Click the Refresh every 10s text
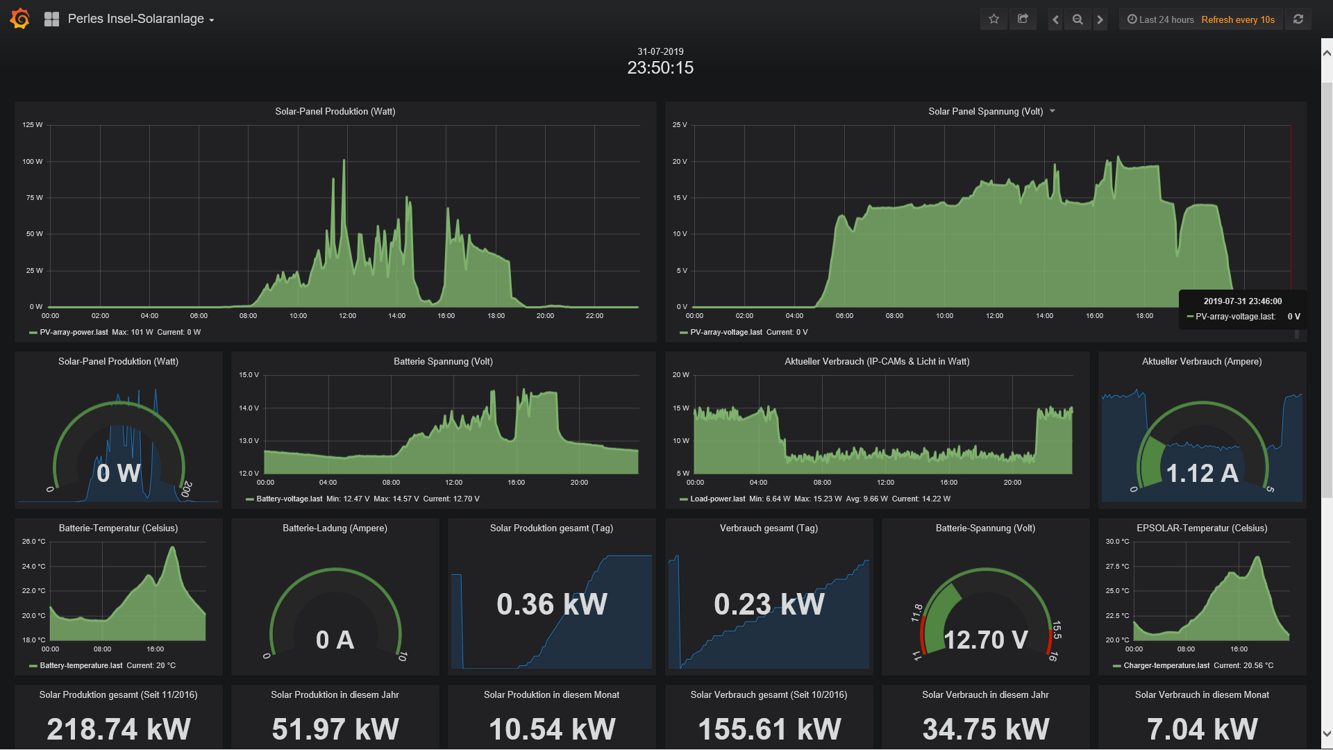Viewport: 1333px width, 750px height. [1238, 19]
